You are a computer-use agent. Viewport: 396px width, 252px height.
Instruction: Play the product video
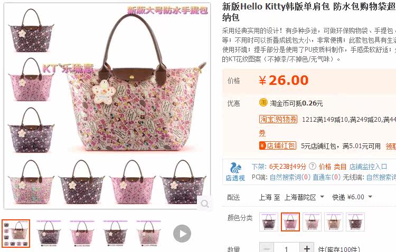point(182,234)
